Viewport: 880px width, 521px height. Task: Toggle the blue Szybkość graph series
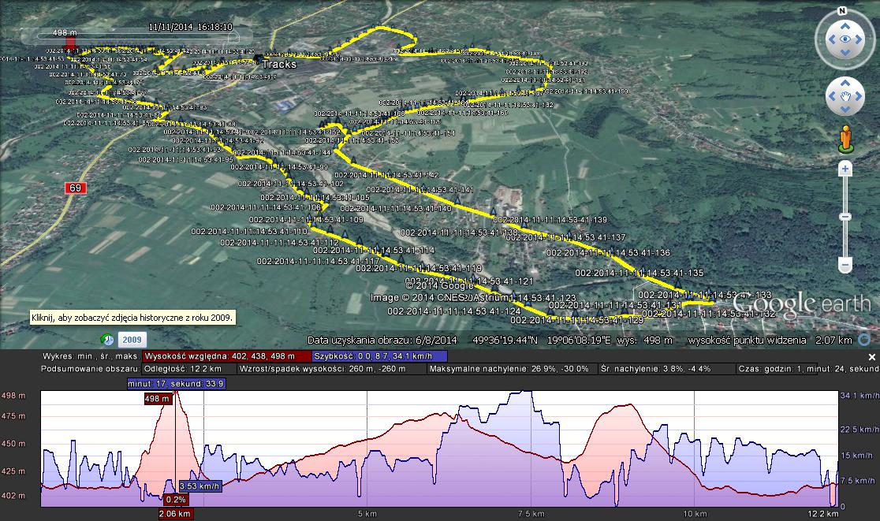379,355
